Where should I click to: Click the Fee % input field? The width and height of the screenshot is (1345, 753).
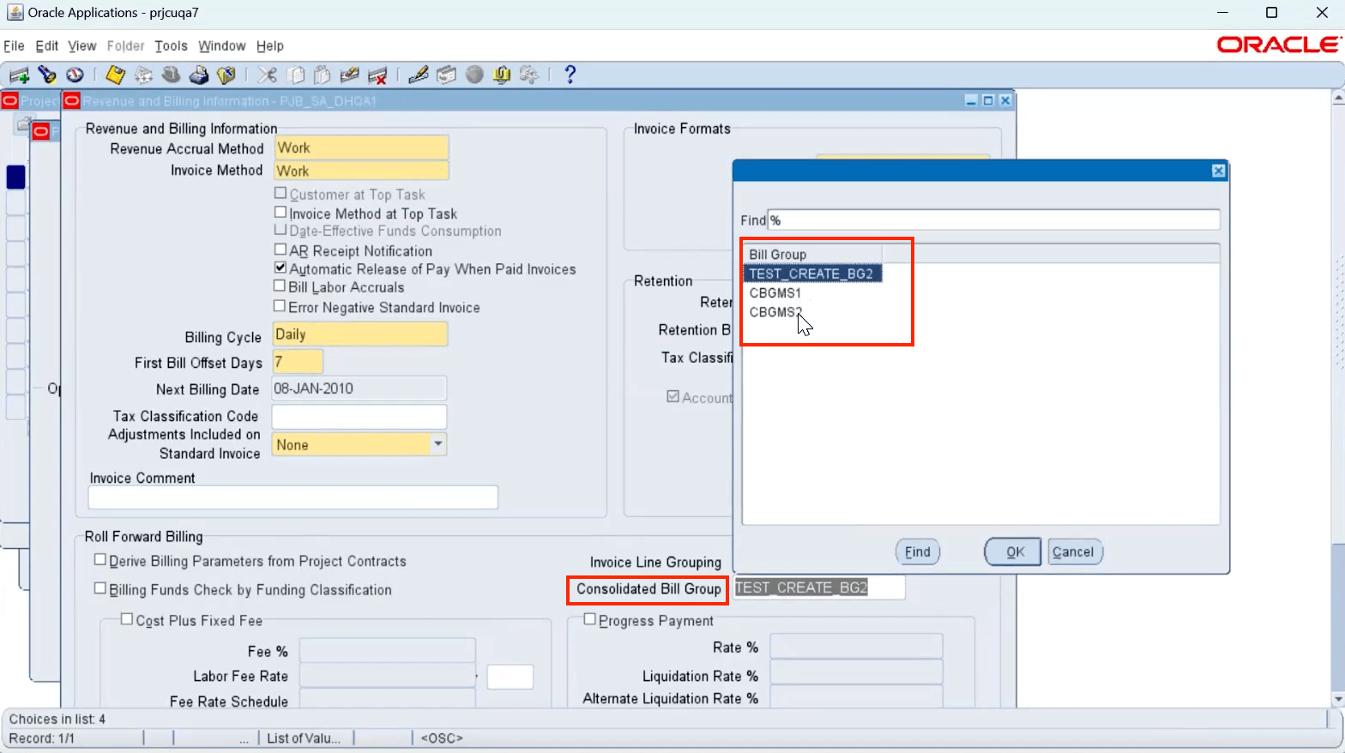click(x=387, y=651)
